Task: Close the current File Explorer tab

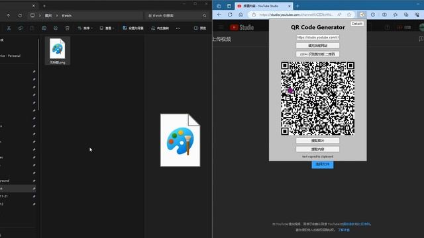Action: tap(34, 6)
